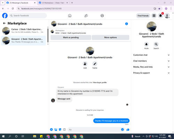This screenshot has width=174, height=139.
Task: Close the Marketplace 2 Beds browser tab
Action: pos(67,3)
